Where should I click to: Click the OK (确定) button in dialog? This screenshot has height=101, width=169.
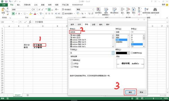130,92
